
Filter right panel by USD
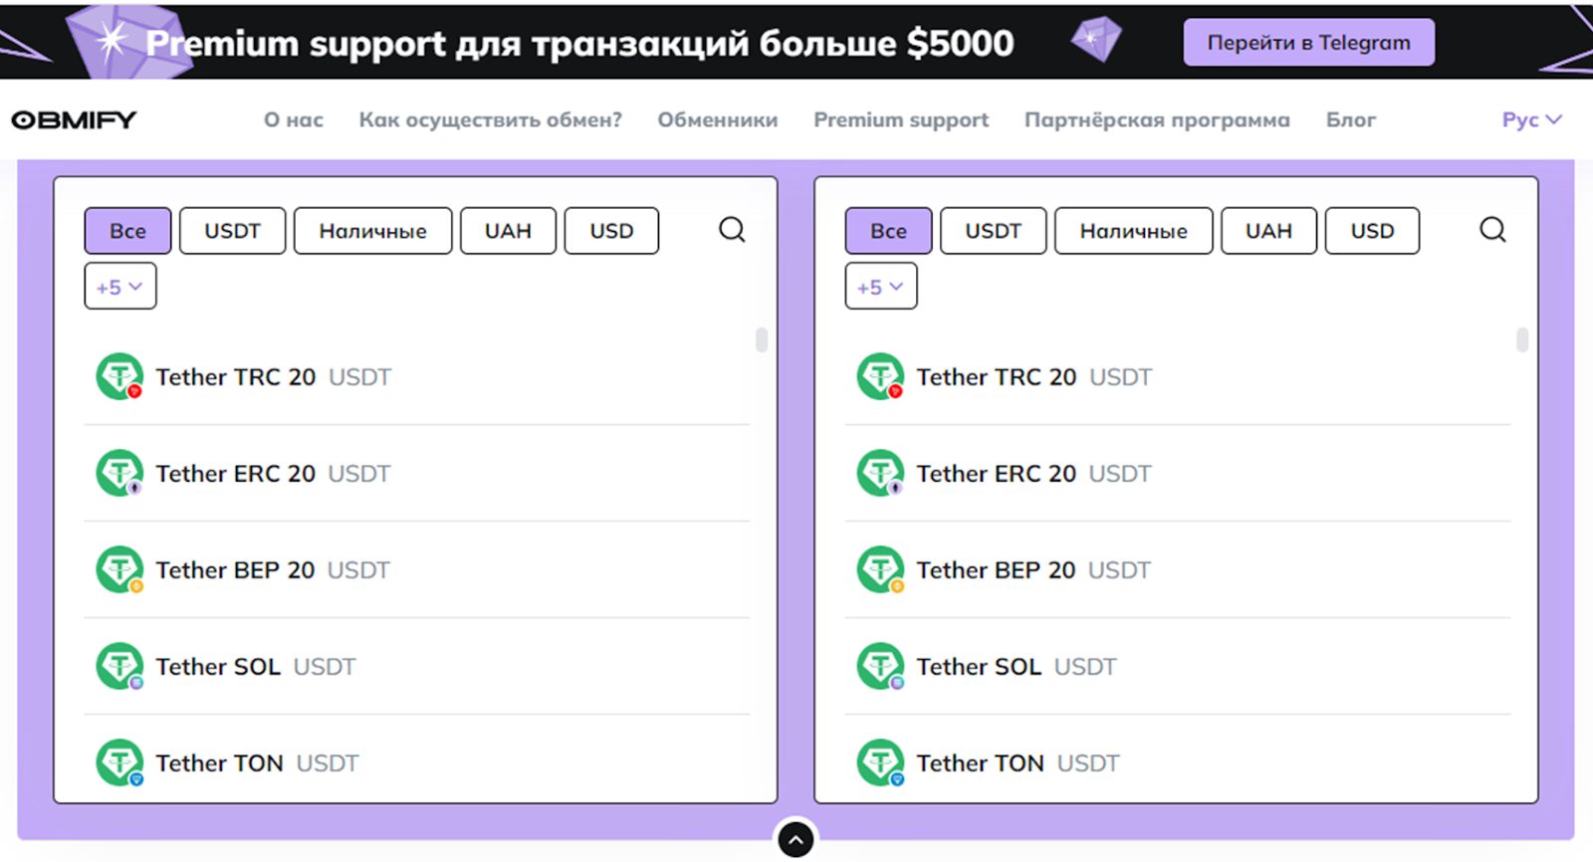pos(1372,231)
